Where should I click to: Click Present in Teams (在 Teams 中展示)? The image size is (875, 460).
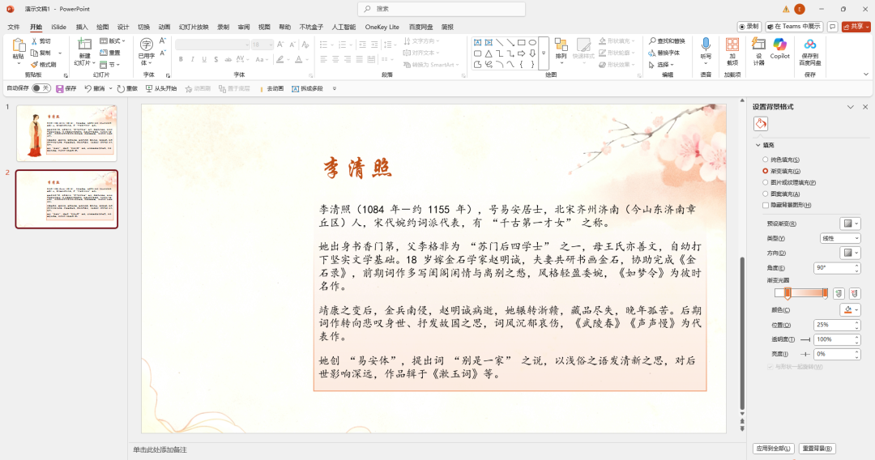click(x=793, y=26)
